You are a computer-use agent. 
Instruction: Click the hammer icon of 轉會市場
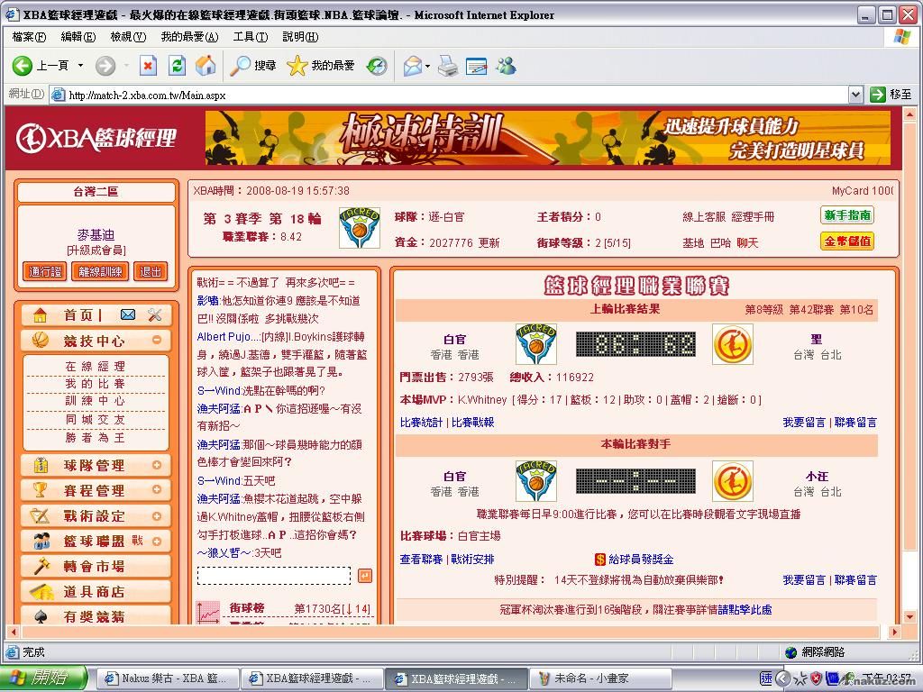[41, 566]
